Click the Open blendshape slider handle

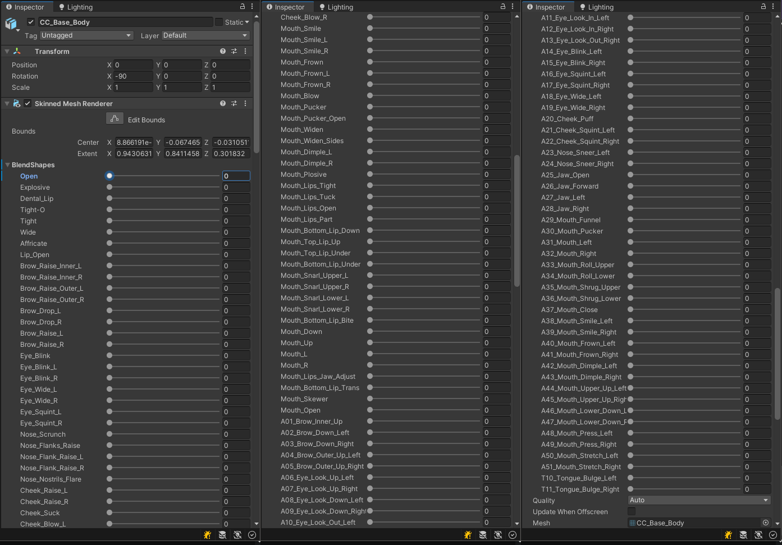(x=109, y=176)
